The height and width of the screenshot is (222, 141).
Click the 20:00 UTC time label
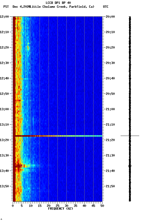click(110, 17)
